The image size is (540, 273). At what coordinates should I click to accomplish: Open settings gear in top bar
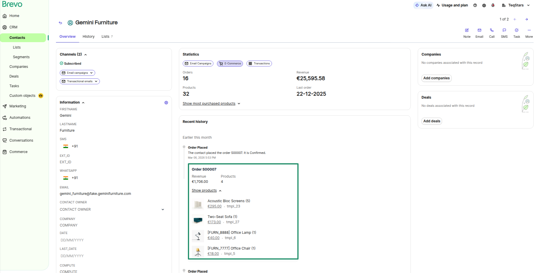484,5
